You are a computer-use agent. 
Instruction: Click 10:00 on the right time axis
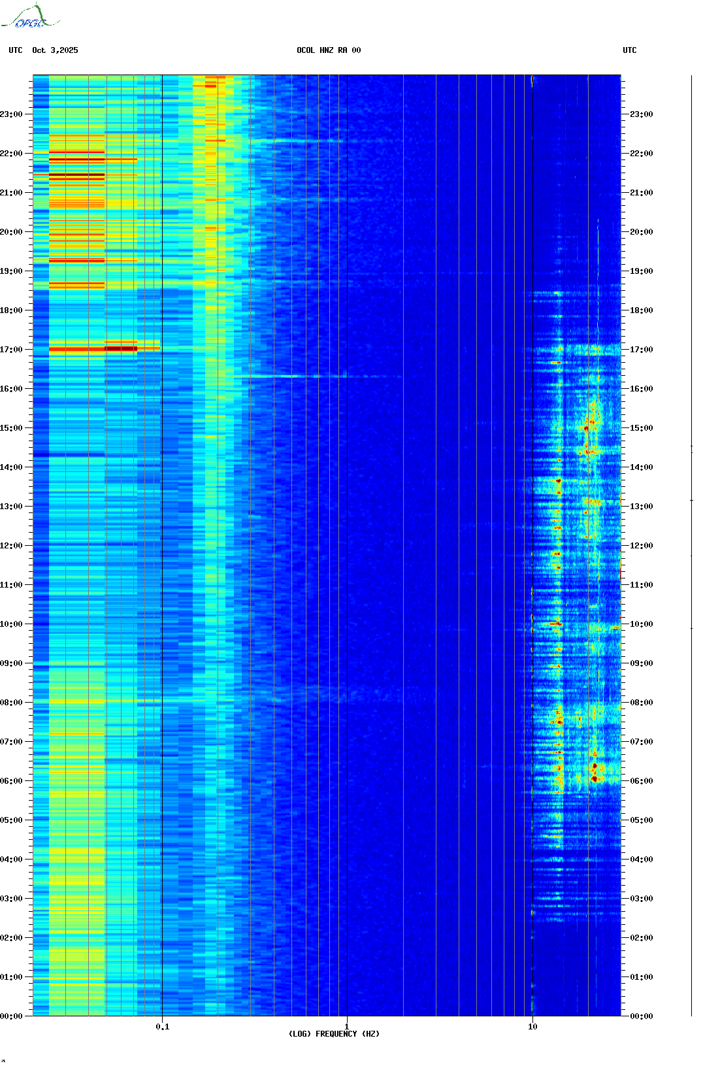(x=641, y=624)
